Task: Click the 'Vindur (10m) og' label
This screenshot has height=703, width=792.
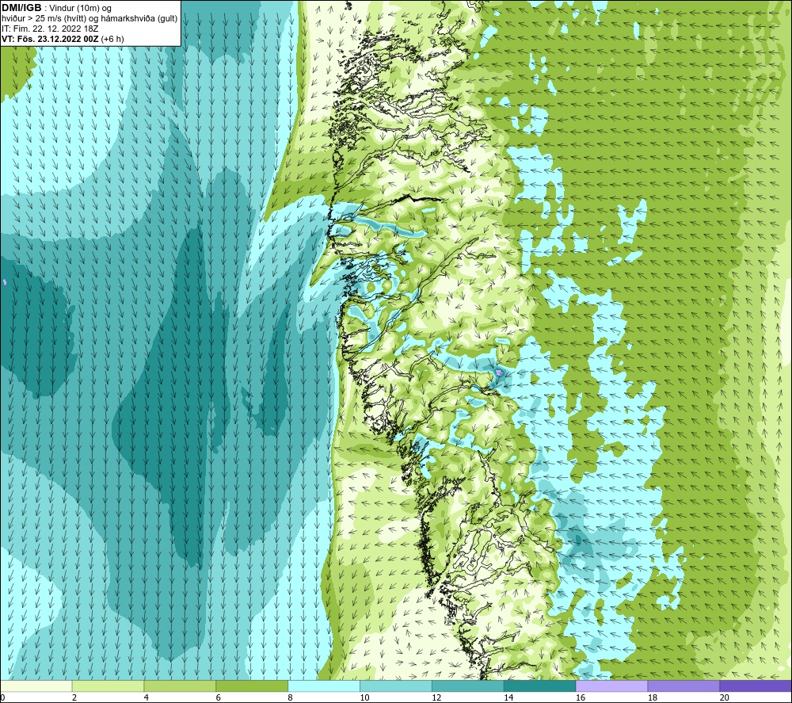Action: pos(80,8)
